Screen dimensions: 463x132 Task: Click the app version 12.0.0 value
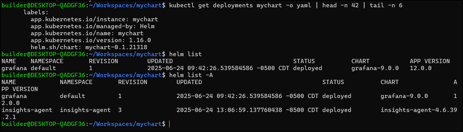coord(420,68)
